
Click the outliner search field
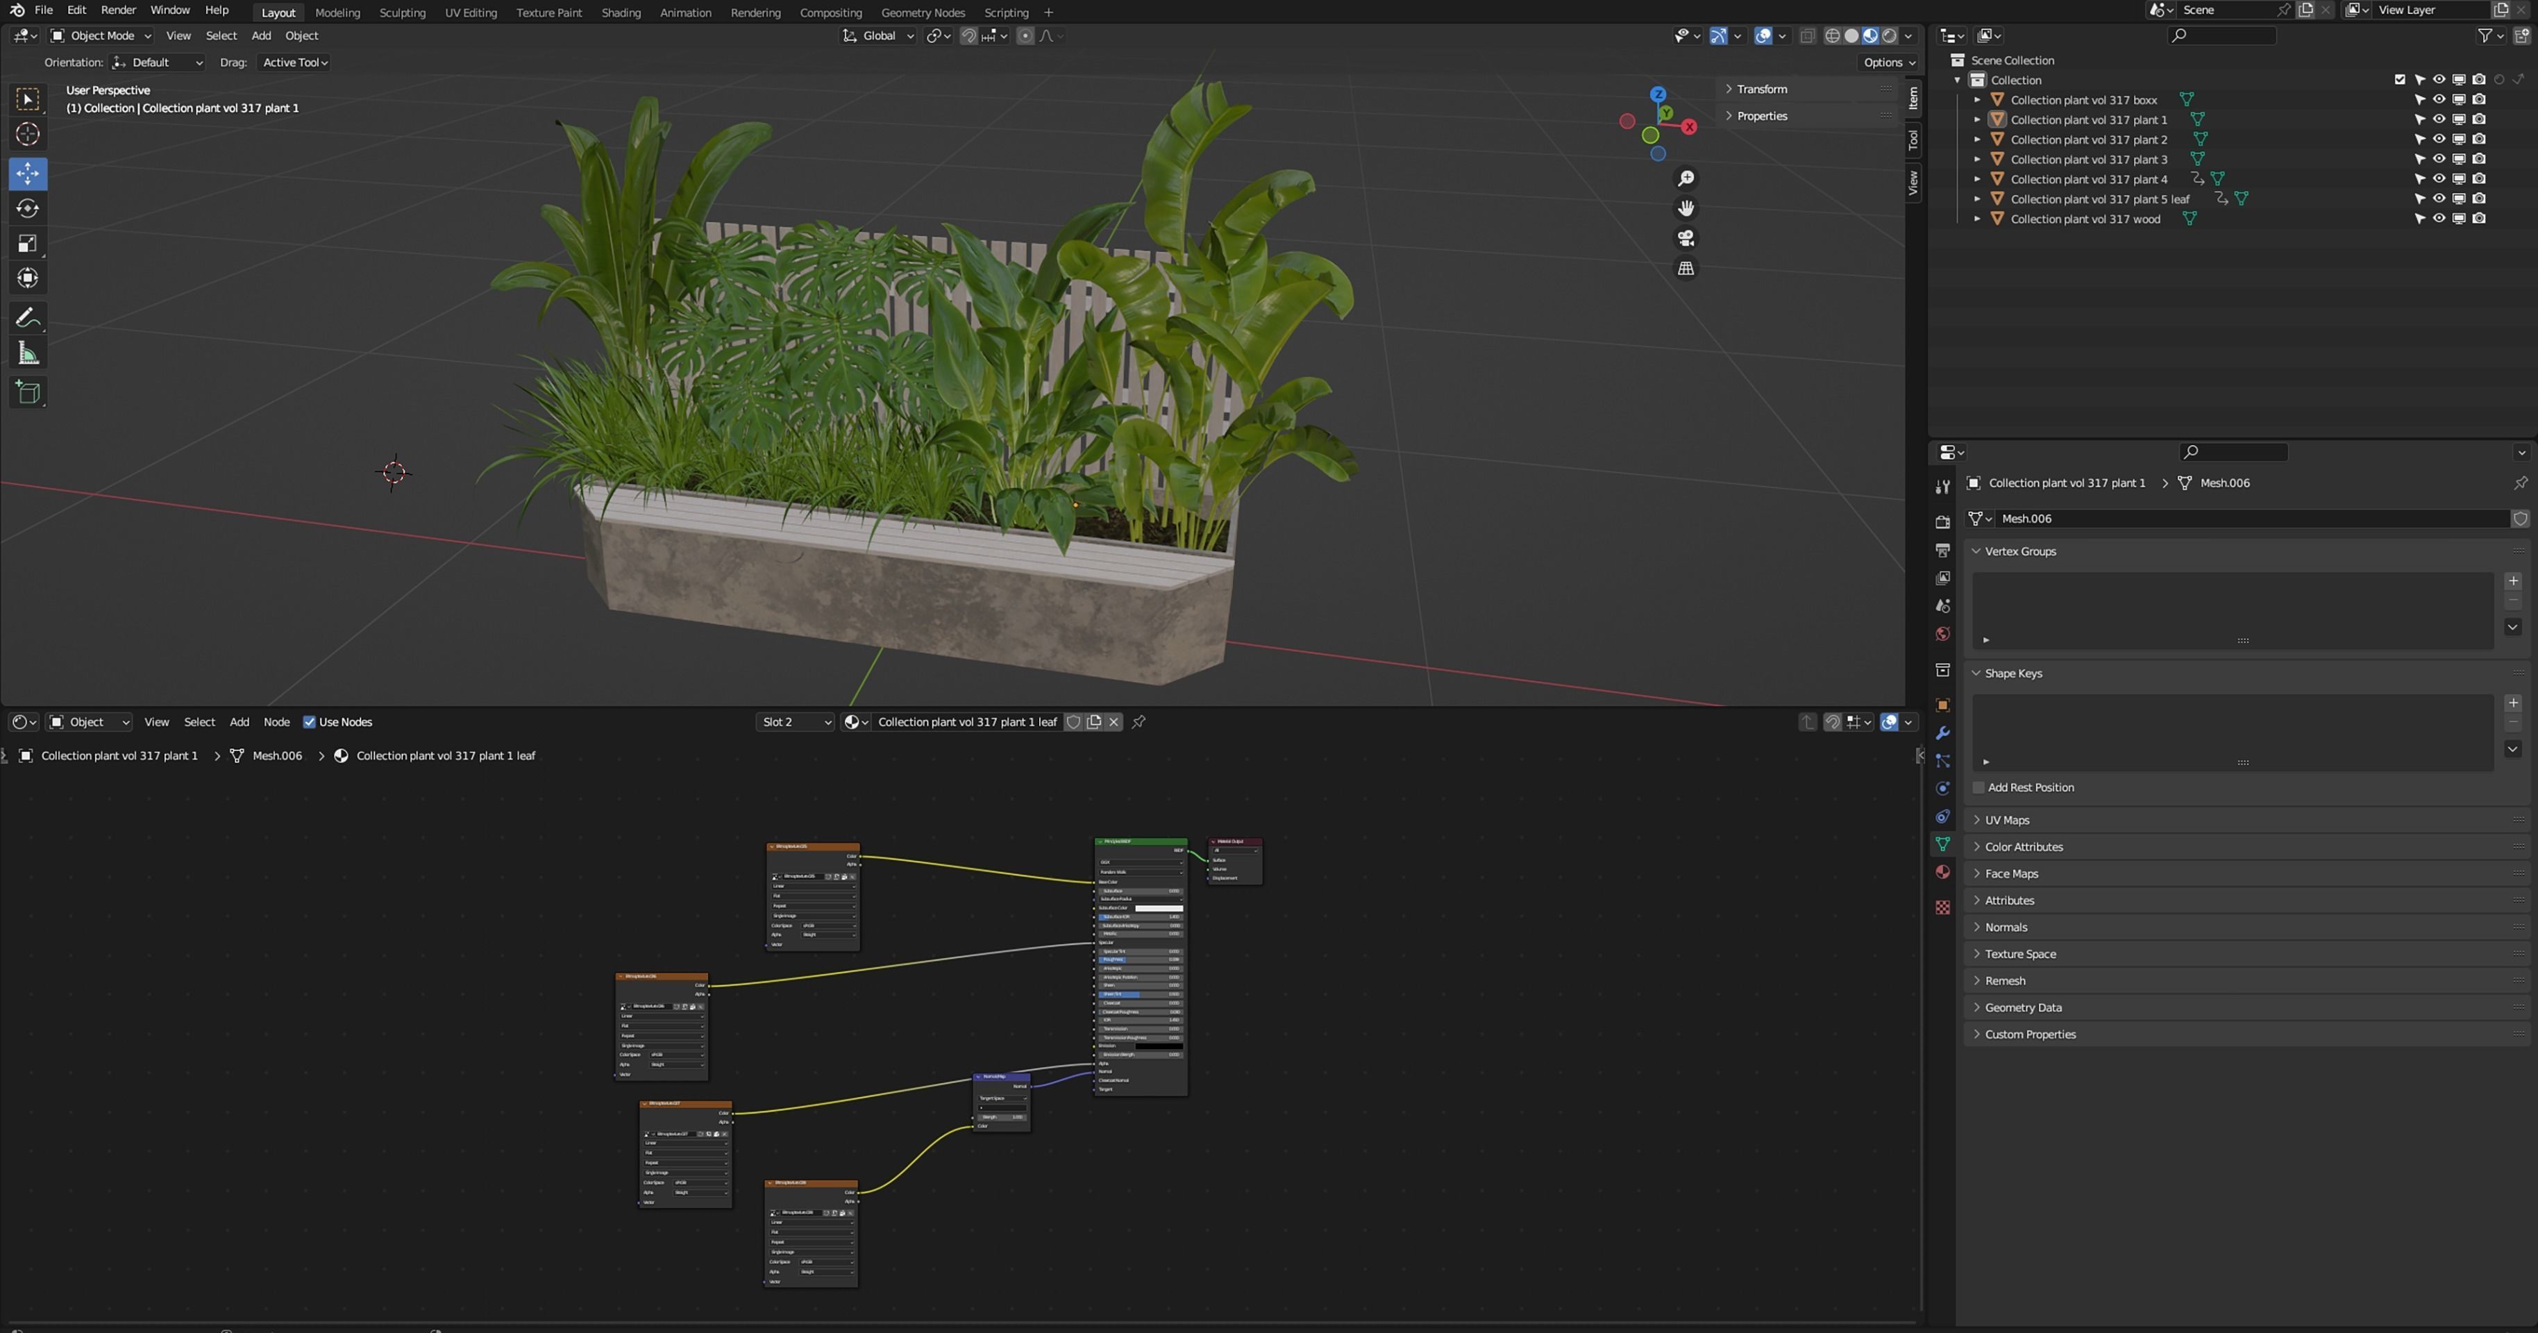[2221, 35]
